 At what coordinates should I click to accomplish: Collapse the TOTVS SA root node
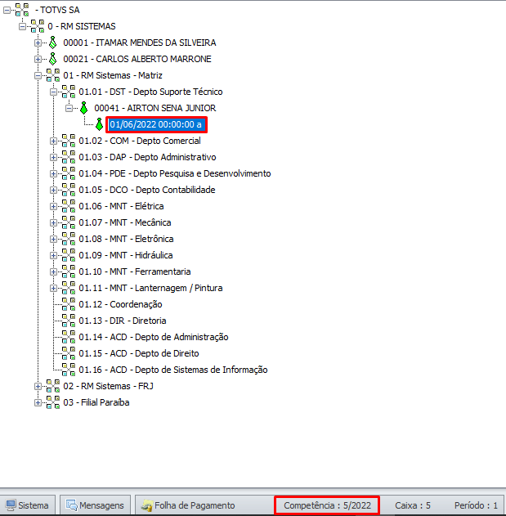tap(7, 11)
